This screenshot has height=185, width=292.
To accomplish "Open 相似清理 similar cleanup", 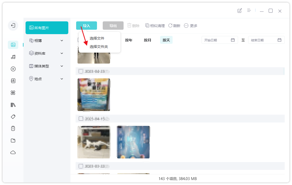I will click(x=155, y=26).
